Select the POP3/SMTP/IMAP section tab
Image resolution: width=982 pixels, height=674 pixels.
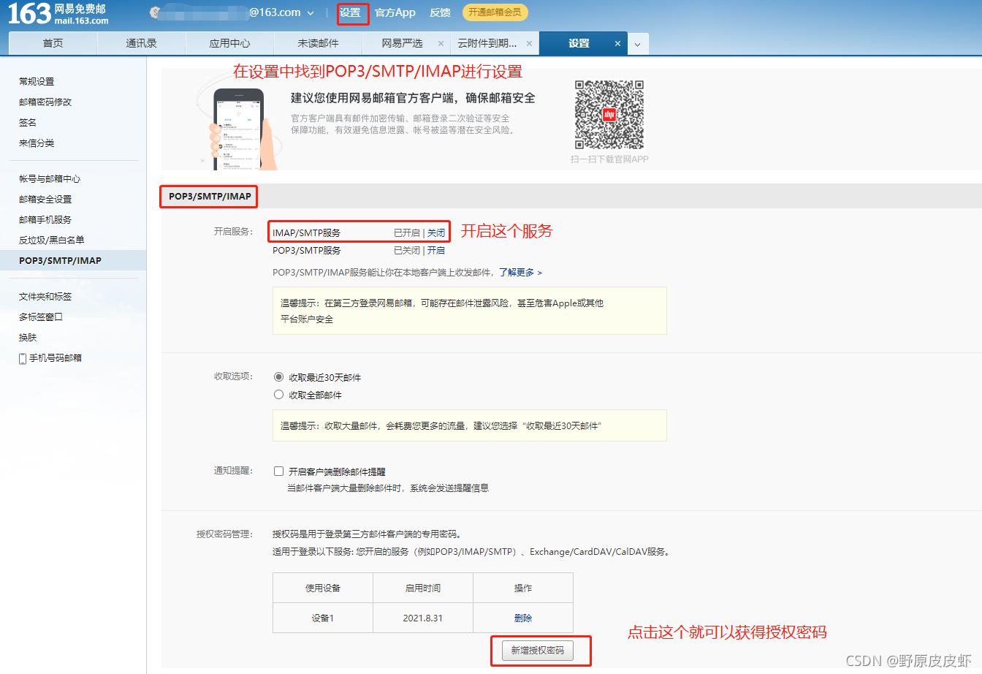pyautogui.click(x=210, y=197)
